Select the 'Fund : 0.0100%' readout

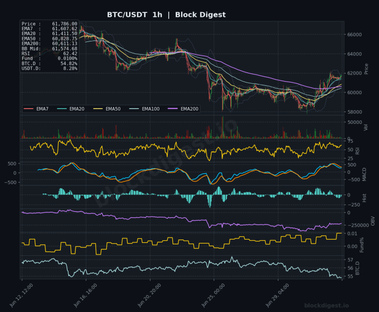pyautogui.click(x=49, y=59)
